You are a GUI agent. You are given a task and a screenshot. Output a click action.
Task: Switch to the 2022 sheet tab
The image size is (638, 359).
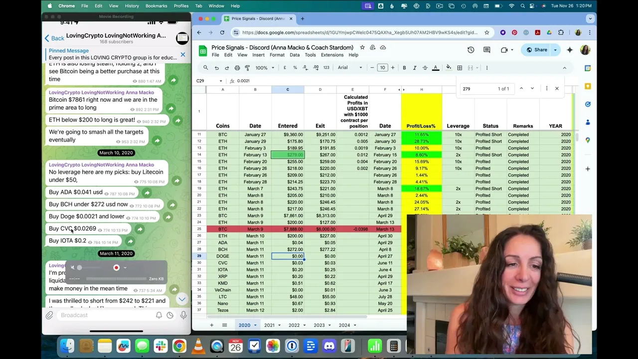pos(294,325)
